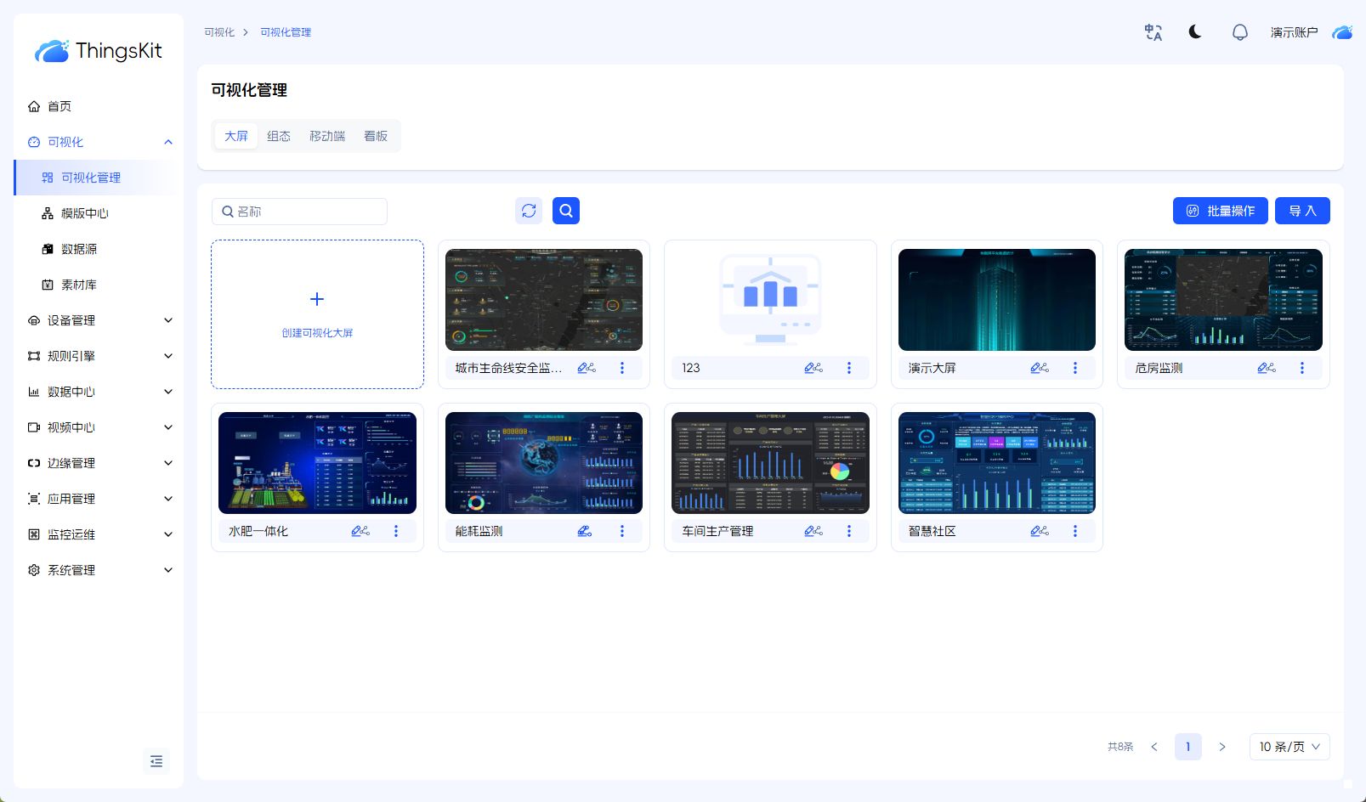
Task: Select 可视化管理 in sidebar
Action: (99, 178)
